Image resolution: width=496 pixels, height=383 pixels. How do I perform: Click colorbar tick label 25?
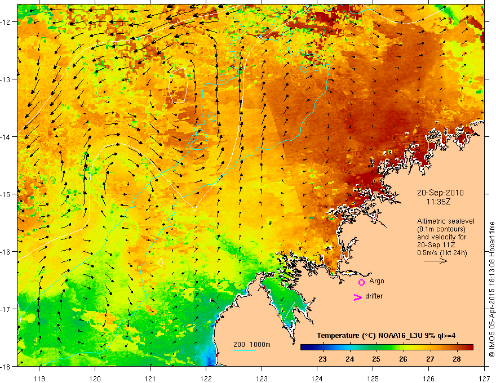coord(376,359)
